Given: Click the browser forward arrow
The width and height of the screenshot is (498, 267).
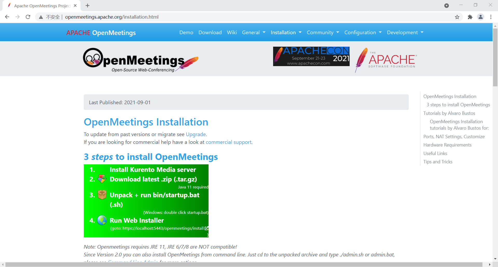Looking at the screenshot, I should pos(17,17).
